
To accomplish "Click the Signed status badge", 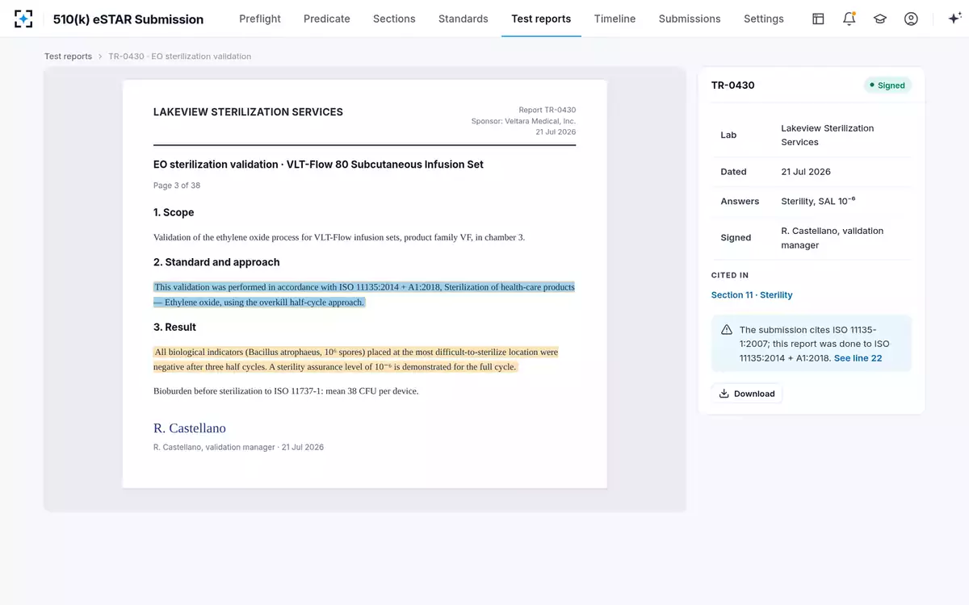I will click(x=887, y=86).
